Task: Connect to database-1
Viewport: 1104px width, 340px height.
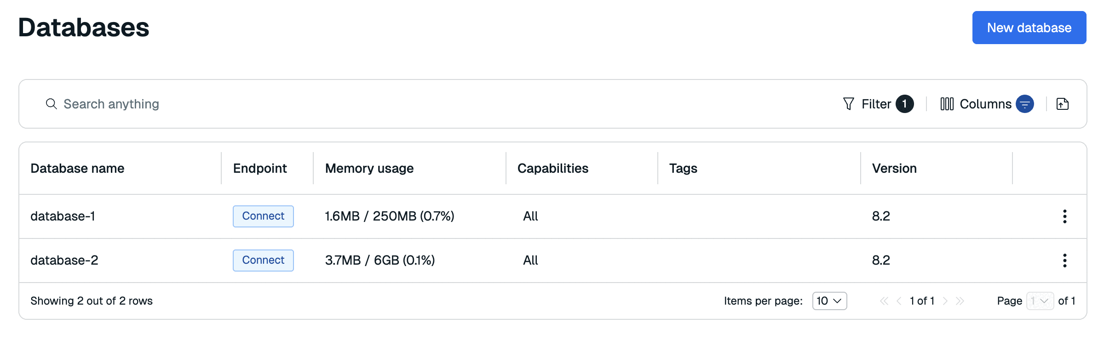Action: tap(263, 216)
